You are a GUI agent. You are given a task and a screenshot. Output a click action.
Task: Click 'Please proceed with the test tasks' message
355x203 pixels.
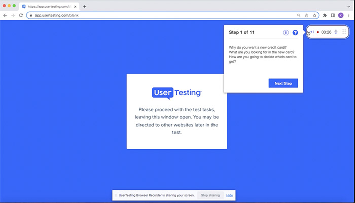[x=177, y=120]
